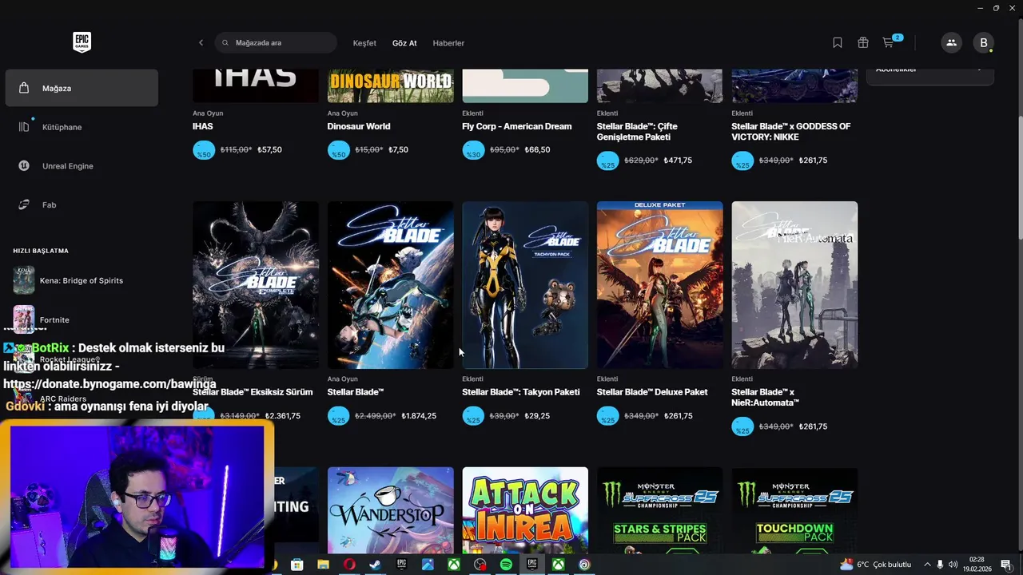Screen dimensions: 1023x575
Task: Click %25 badge under Stellar Blade Ana Oyun
Action: click(338, 416)
